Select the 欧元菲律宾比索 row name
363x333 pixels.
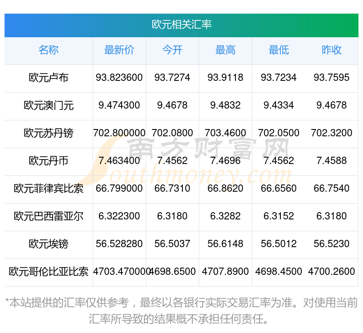(49, 189)
